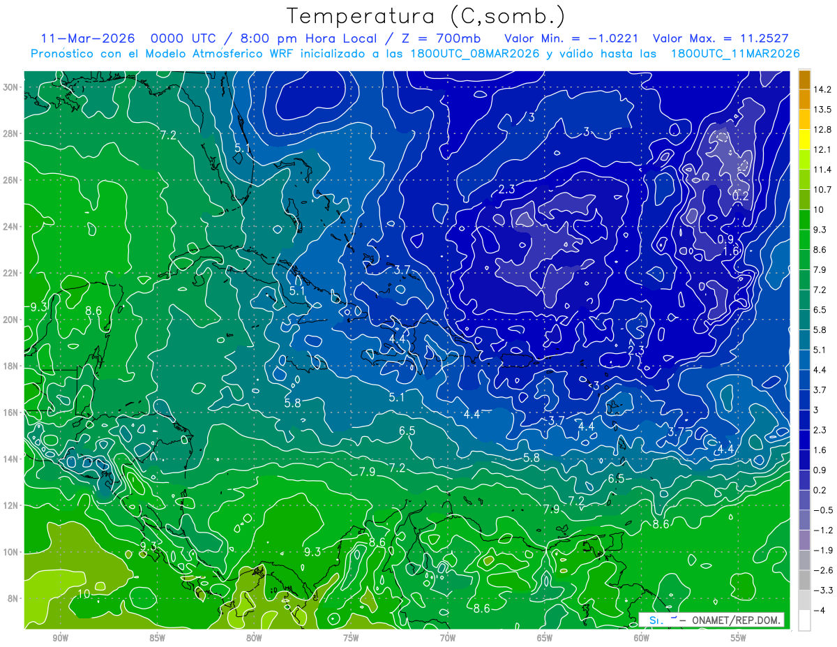Click the '12N' latitude axis label
837x647 pixels.
(11, 505)
